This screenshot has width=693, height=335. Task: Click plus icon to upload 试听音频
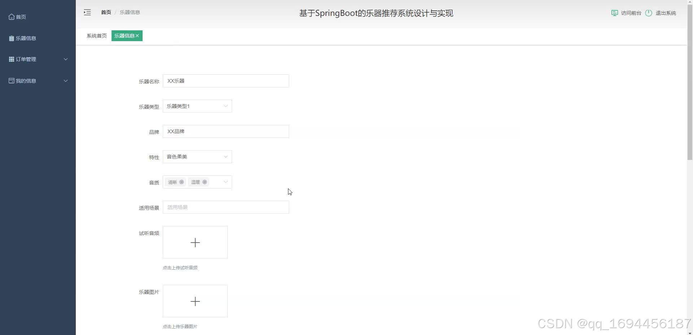pos(195,243)
